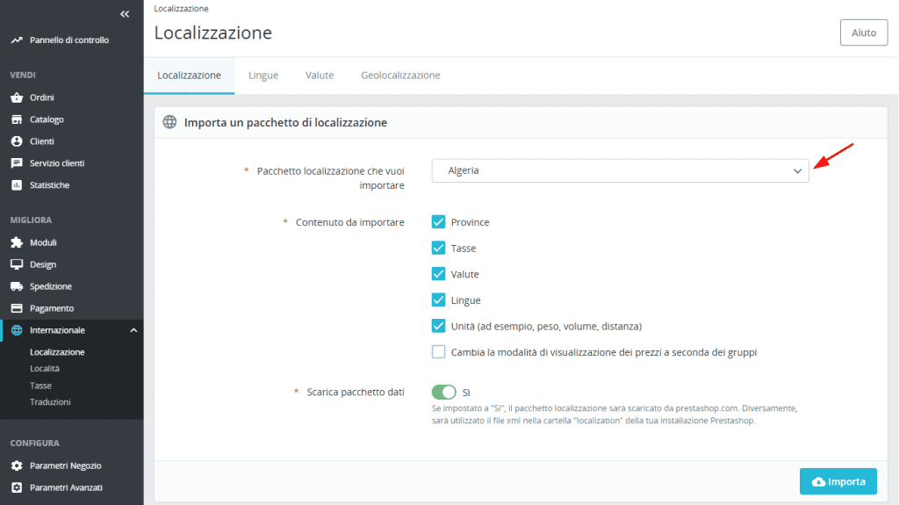Click the Pagamento credit card icon
This screenshot has width=899, height=505.
pyautogui.click(x=17, y=308)
